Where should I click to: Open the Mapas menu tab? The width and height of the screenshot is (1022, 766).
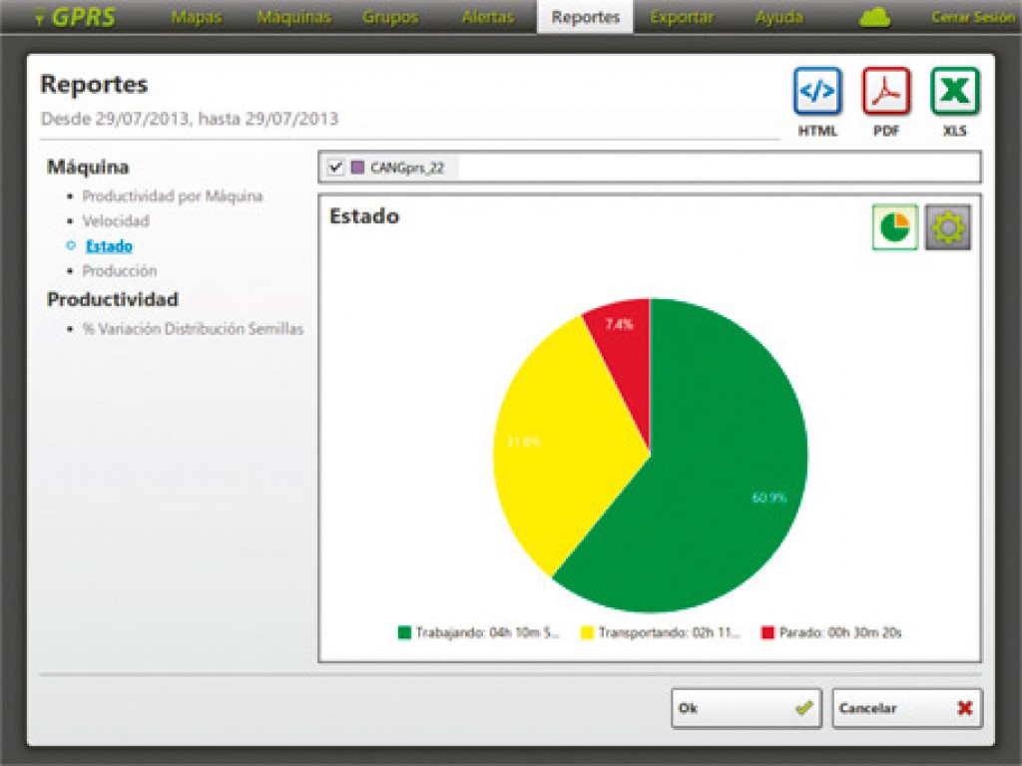click(x=196, y=17)
